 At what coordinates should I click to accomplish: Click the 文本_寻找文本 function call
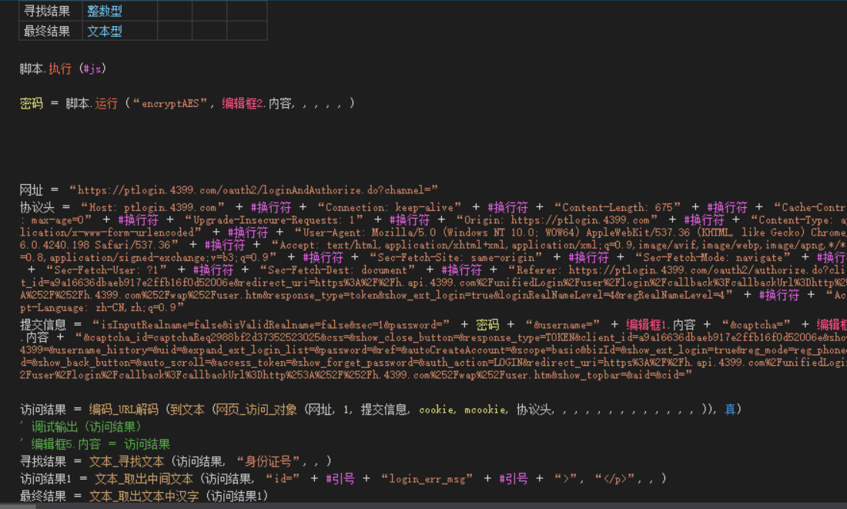pyautogui.click(x=127, y=461)
